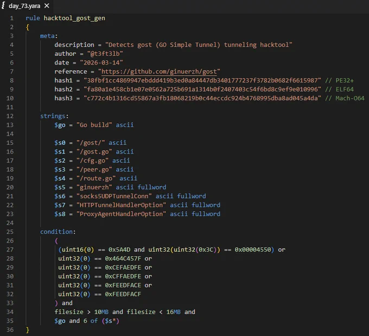Click the rule name hacktool_gost_gen

pos(74,18)
